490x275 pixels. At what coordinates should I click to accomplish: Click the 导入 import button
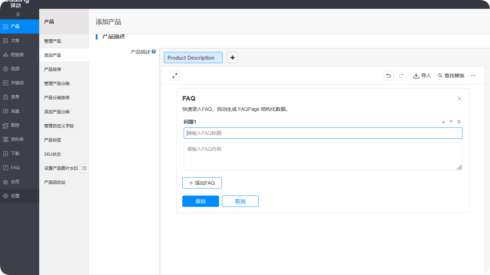point(422,76)
